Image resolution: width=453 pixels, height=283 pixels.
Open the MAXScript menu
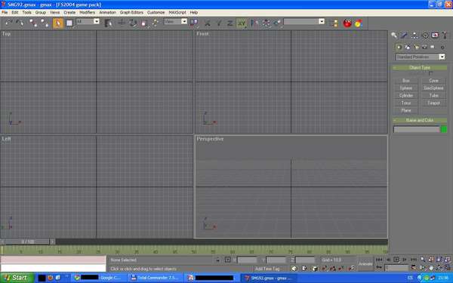tap(177, 12)
